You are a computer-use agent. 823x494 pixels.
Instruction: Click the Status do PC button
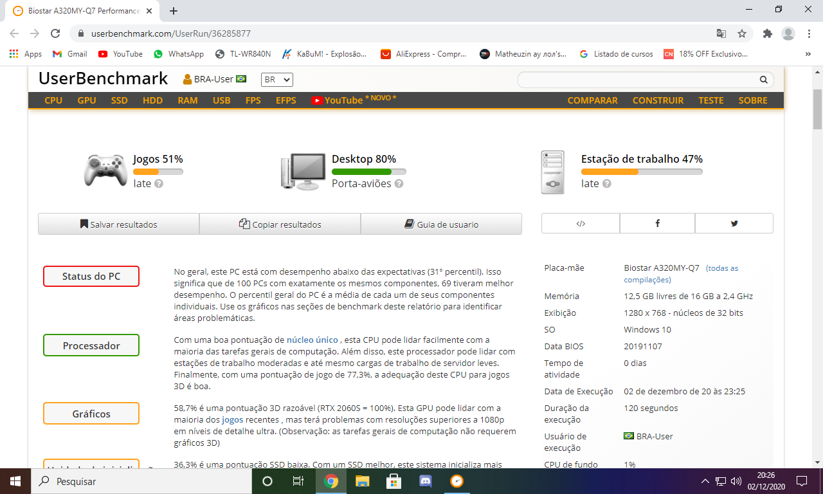click(x=91, y=277)
